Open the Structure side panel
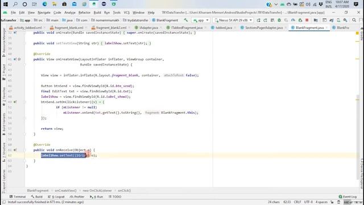The width and height of the screenshot is (364, 205). (x=4, y=152)
